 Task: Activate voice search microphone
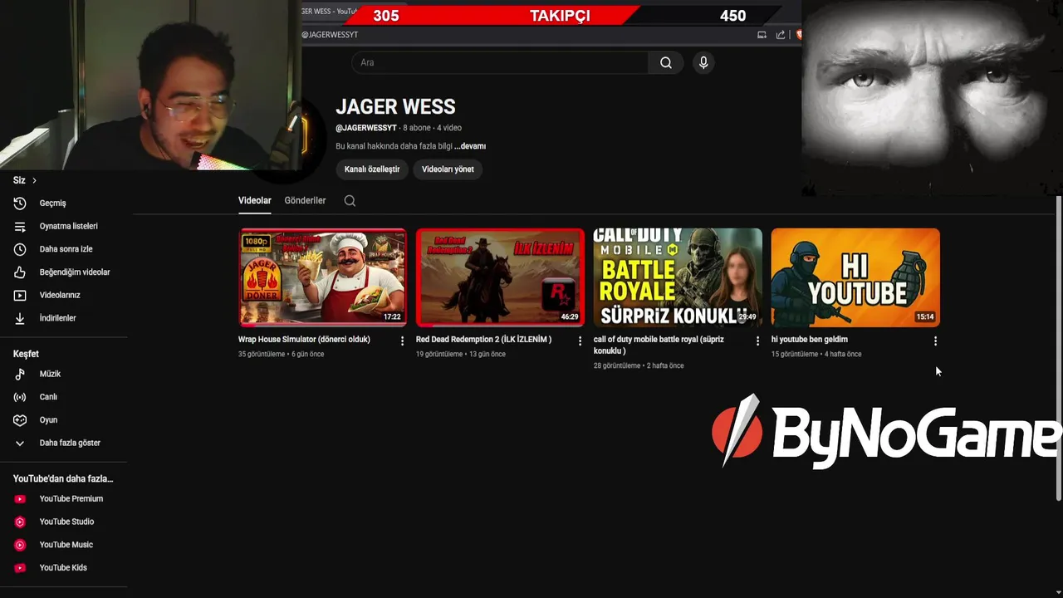click(x=703, y=62)
